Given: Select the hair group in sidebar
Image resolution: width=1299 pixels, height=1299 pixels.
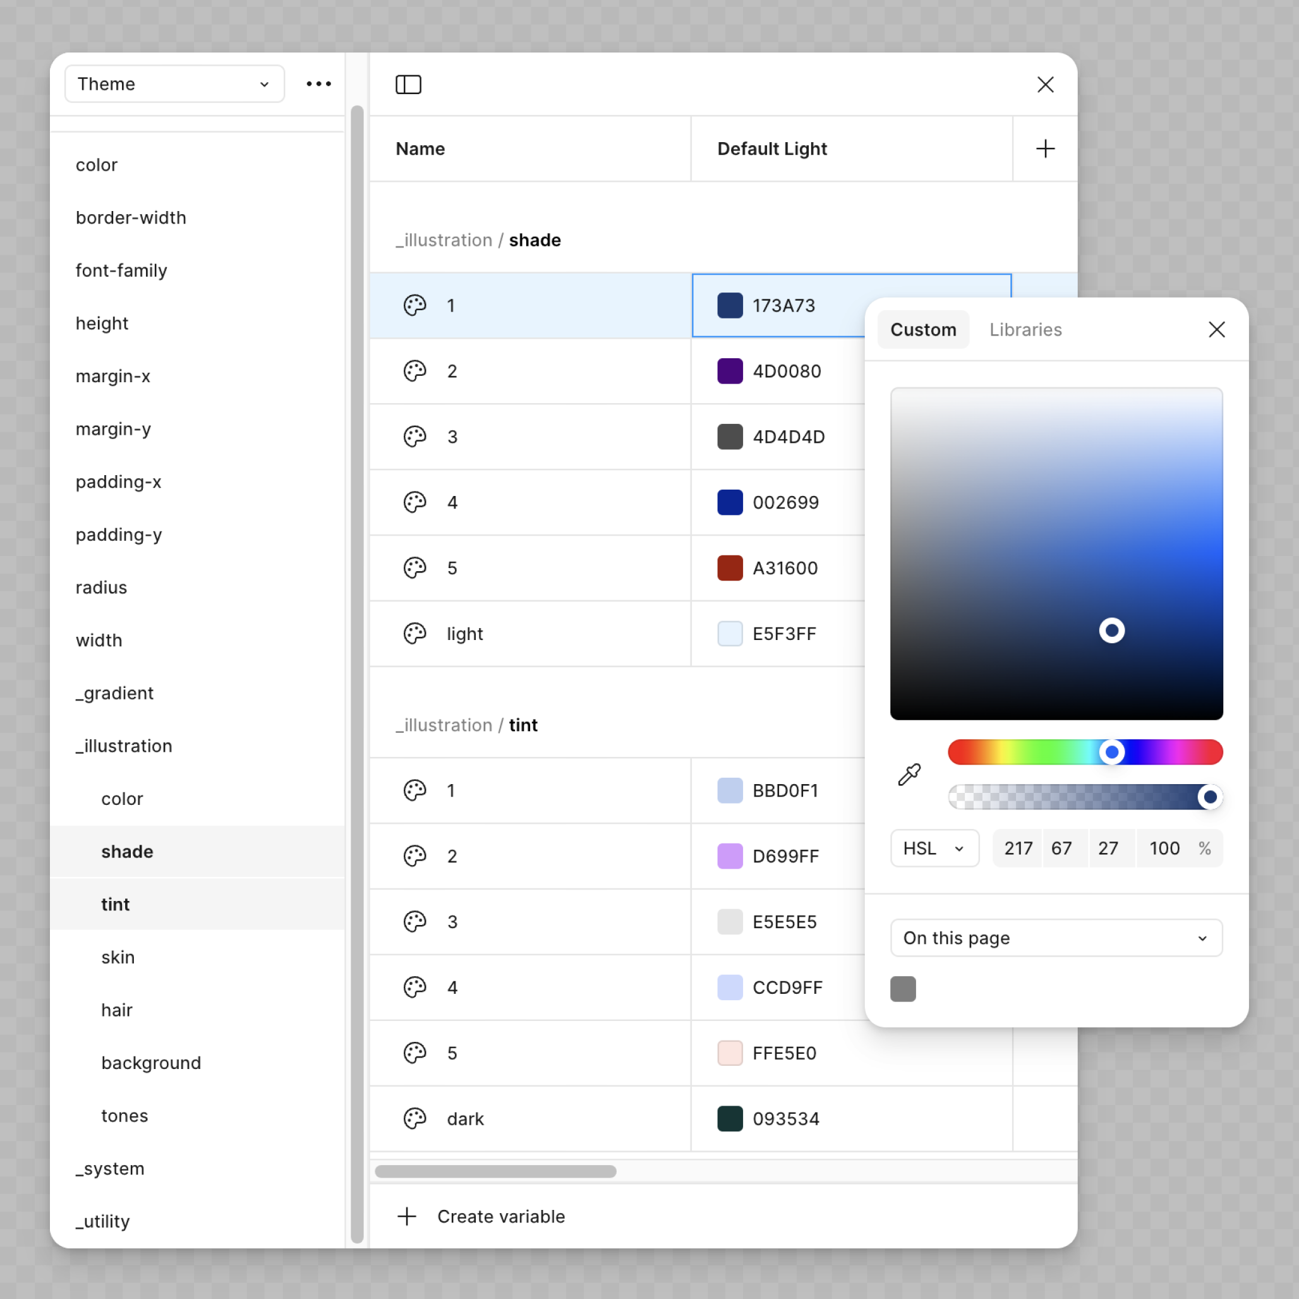Looking at the screenshot, I should tap(198, 1010).
